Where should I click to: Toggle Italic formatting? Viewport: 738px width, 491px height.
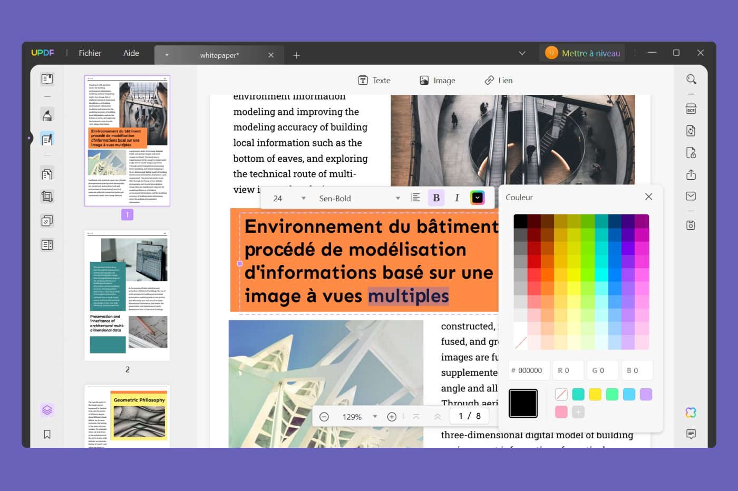[x=457, y=198]
